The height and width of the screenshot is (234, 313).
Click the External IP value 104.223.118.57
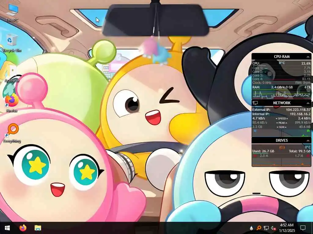click(x=298, y=110)
